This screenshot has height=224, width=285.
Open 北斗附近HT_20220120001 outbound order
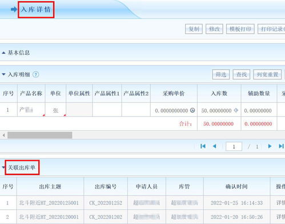click(49, 217)
